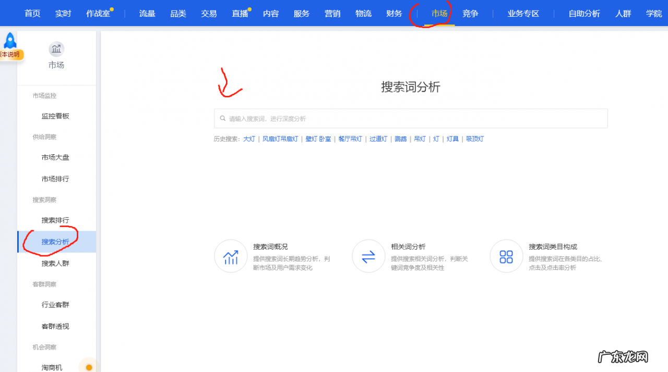
Task: Select 自助分析 in the top menu
Action: coord(584,14)
